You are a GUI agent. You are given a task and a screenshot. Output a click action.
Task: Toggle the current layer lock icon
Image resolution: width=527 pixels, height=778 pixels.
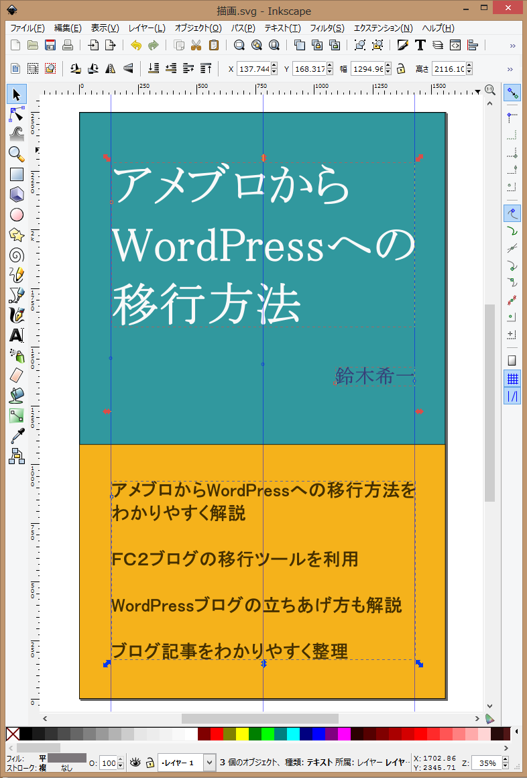[150, 763]
